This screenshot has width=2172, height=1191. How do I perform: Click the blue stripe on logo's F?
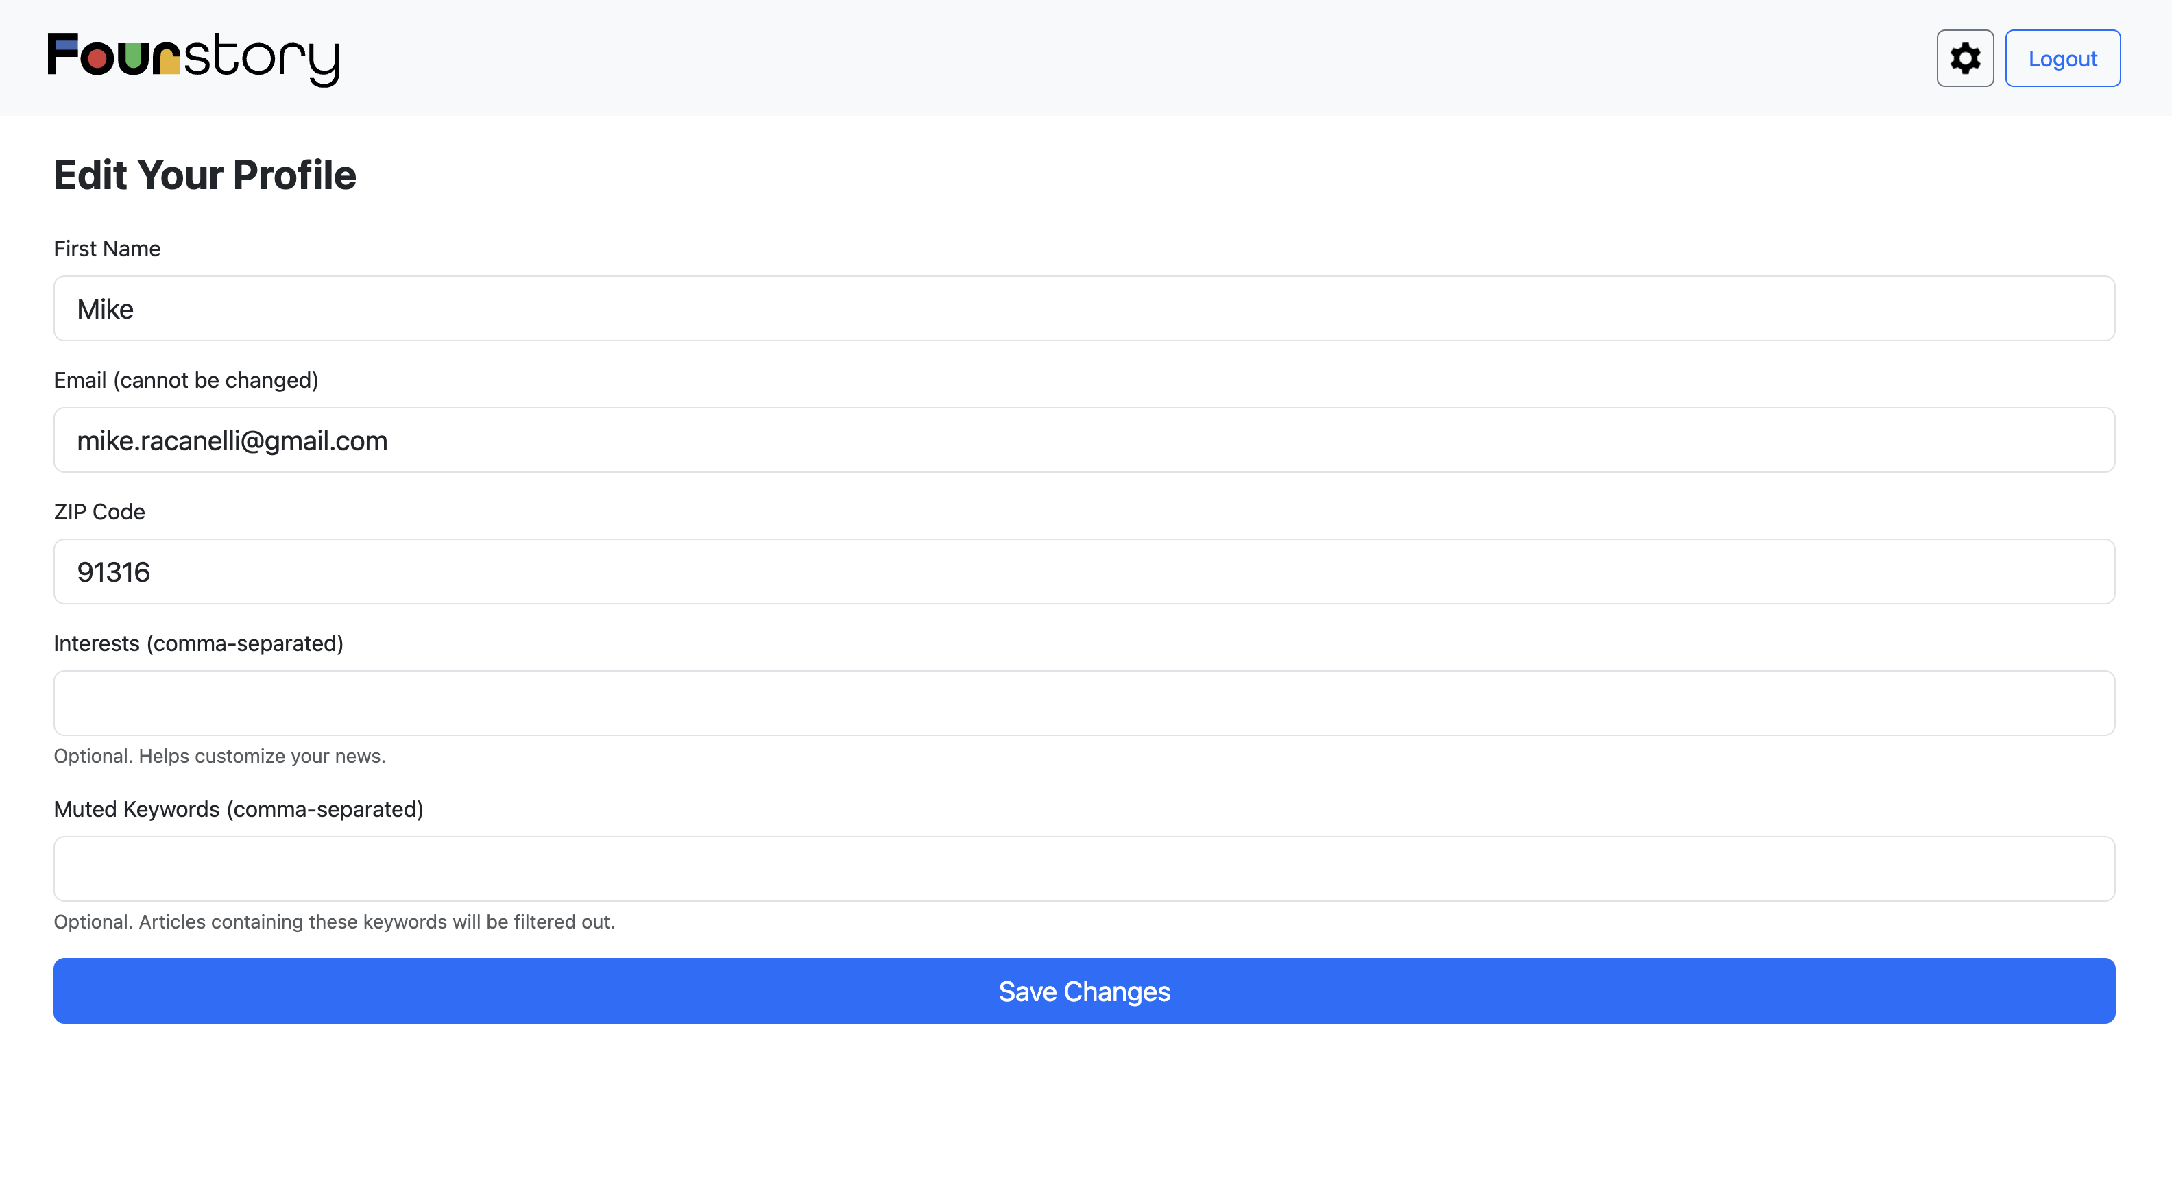pos(66,44)
